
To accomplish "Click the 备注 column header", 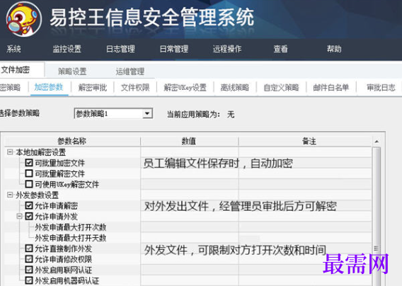I will click(305, 141).
